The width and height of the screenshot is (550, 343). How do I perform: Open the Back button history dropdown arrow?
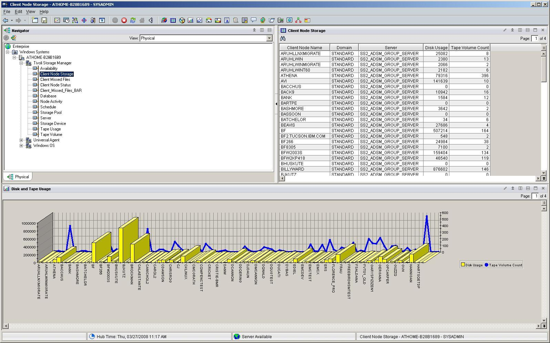click(12, 20)
